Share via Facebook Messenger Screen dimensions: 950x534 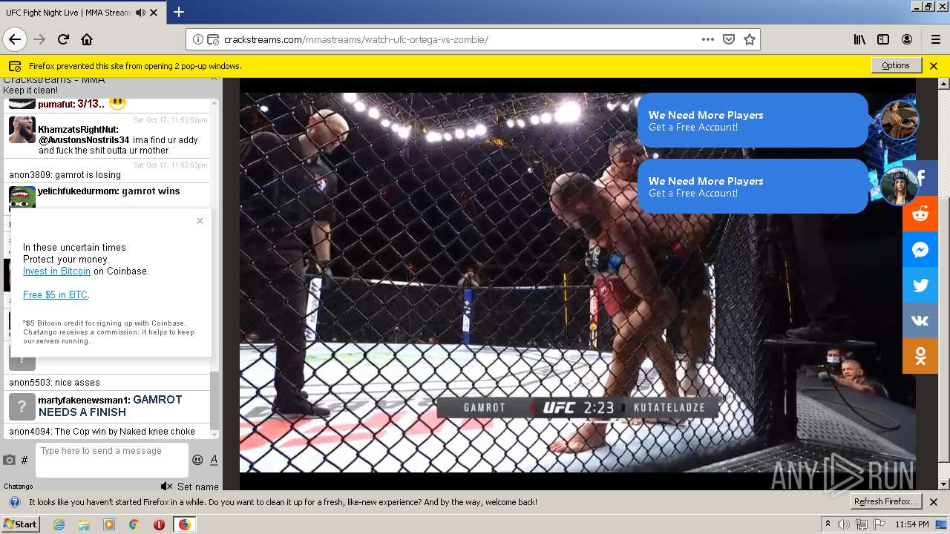pyautogui.click(x=920, y=249)
